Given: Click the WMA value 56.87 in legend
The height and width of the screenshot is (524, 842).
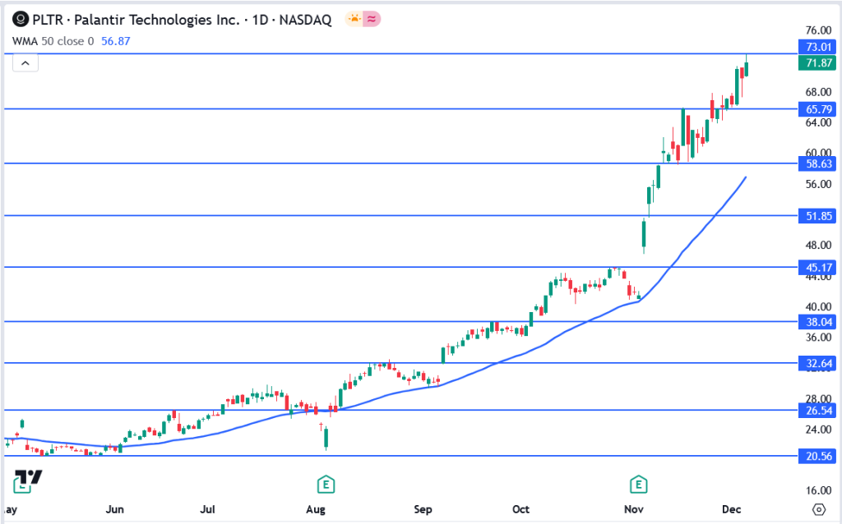Looking at the screenshot, I should 116,41.
